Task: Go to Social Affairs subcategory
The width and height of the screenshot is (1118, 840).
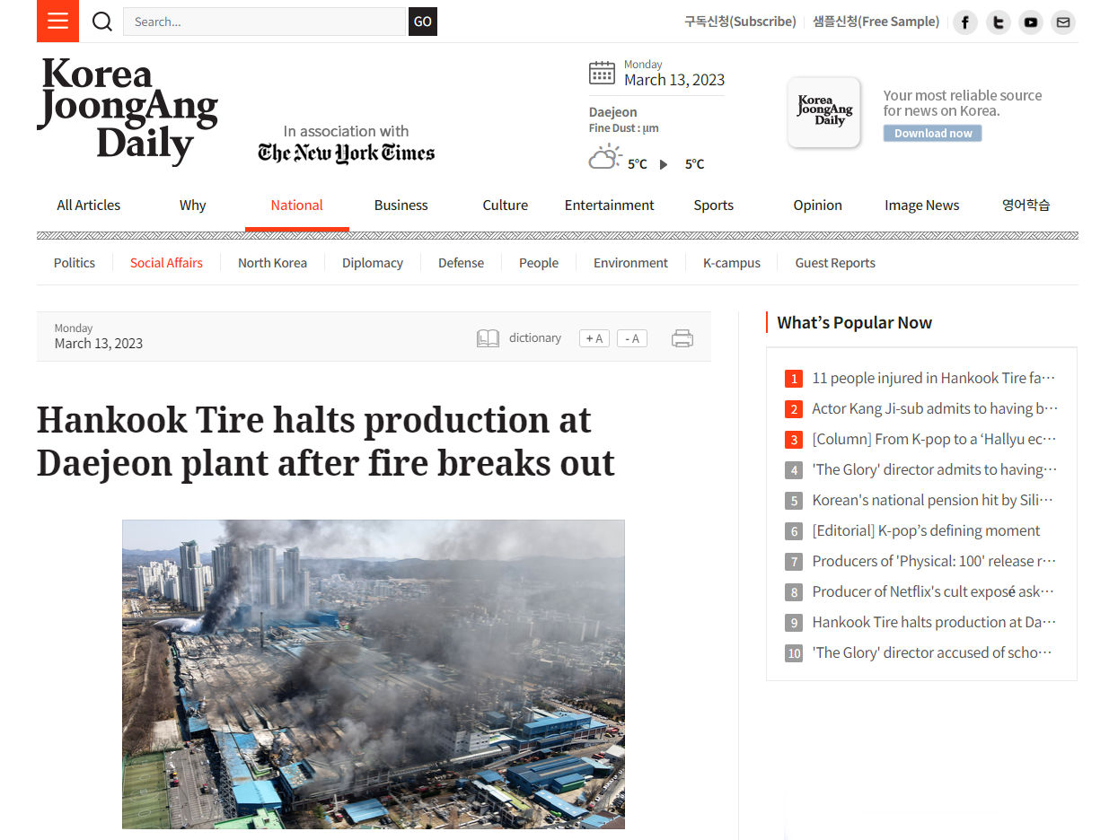Action: 166,263
